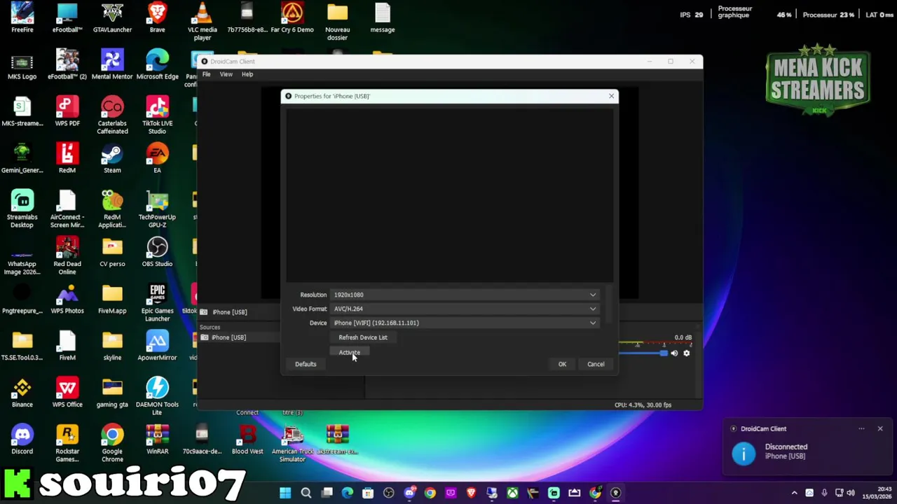Expand the Video Format AVC/H.264 combo box
The image size is (897, 504).
click(x=465, y=309)
